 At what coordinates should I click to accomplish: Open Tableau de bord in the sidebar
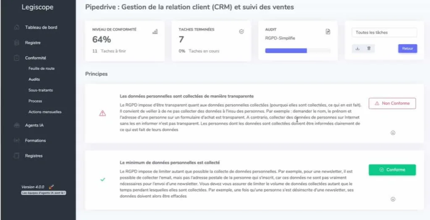click(x=41, y=28)
